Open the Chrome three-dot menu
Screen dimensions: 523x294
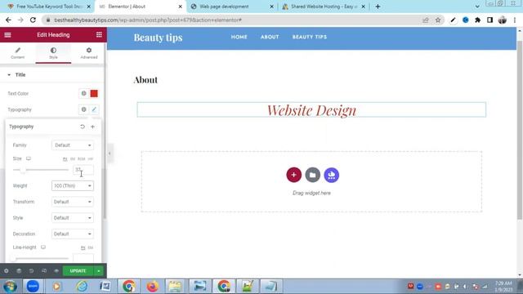point(515,20)
